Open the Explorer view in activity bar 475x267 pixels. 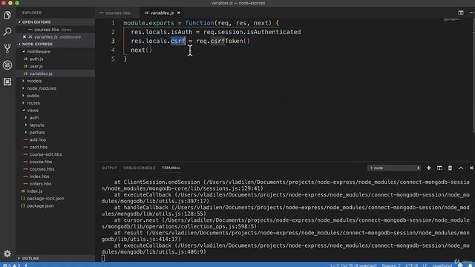coord(7,15)
